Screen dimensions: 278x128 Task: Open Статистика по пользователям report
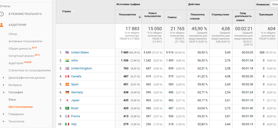(x=30, y=71)
